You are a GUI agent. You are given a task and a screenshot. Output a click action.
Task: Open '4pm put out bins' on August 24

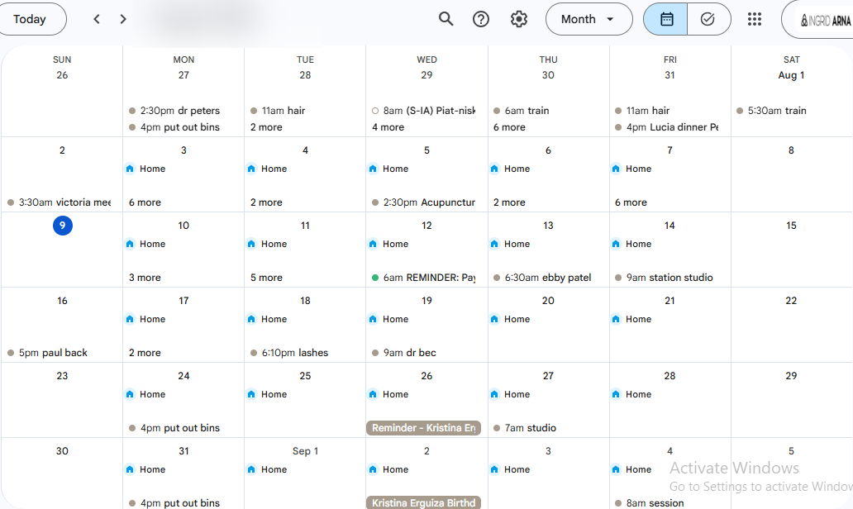click(174, 428)
